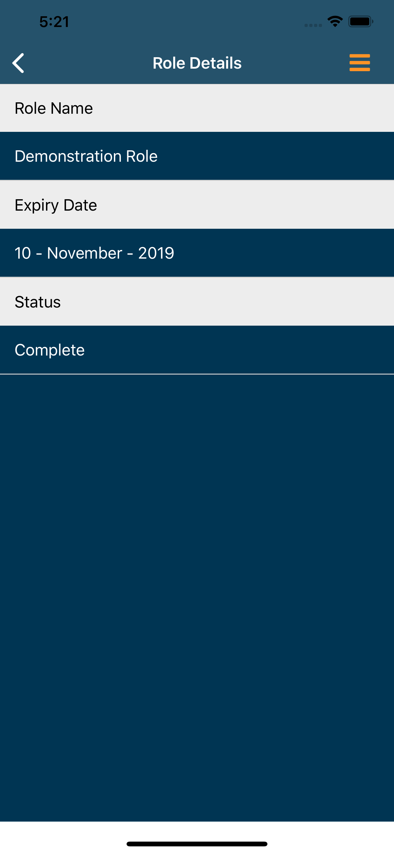394x854 pixels.
Task: Tap the word Role in header title
Action: click(x=168, y=63)
